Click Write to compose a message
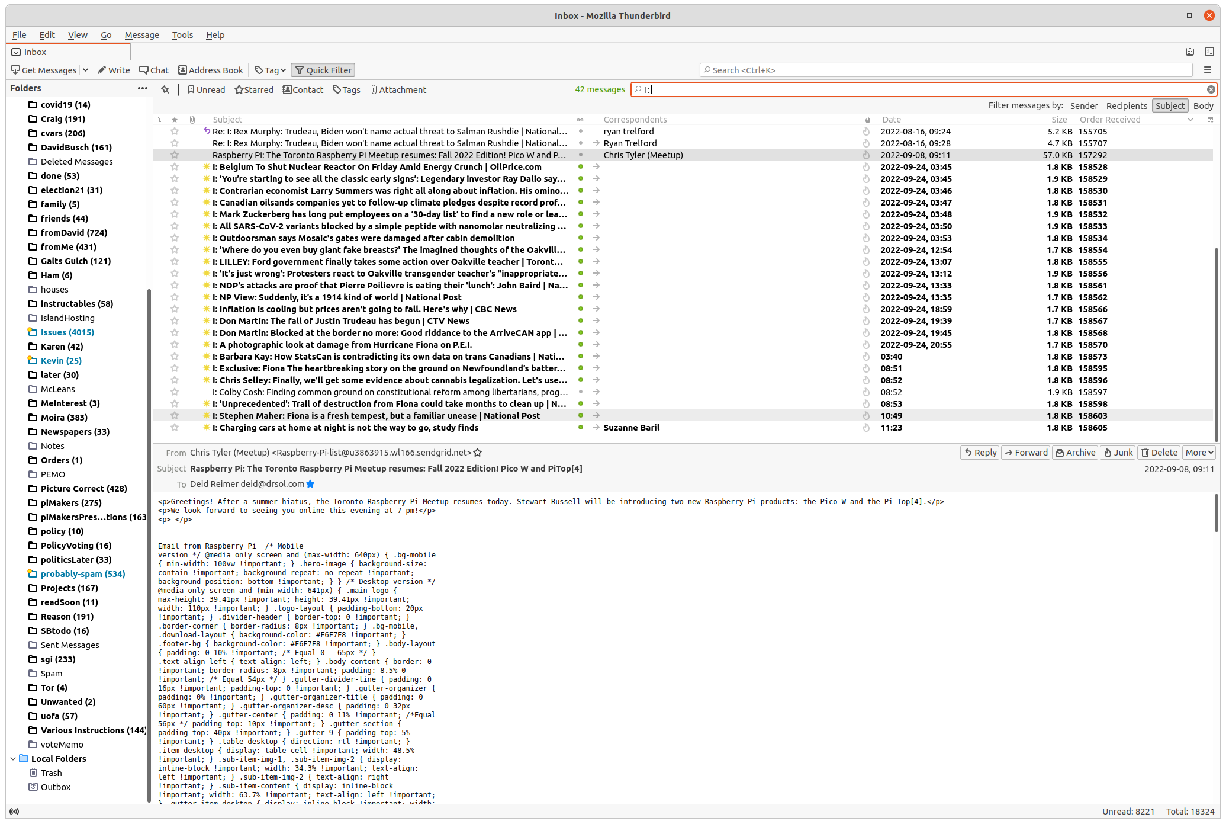This screenshot has height=824, width=1226. click(114, 70)
